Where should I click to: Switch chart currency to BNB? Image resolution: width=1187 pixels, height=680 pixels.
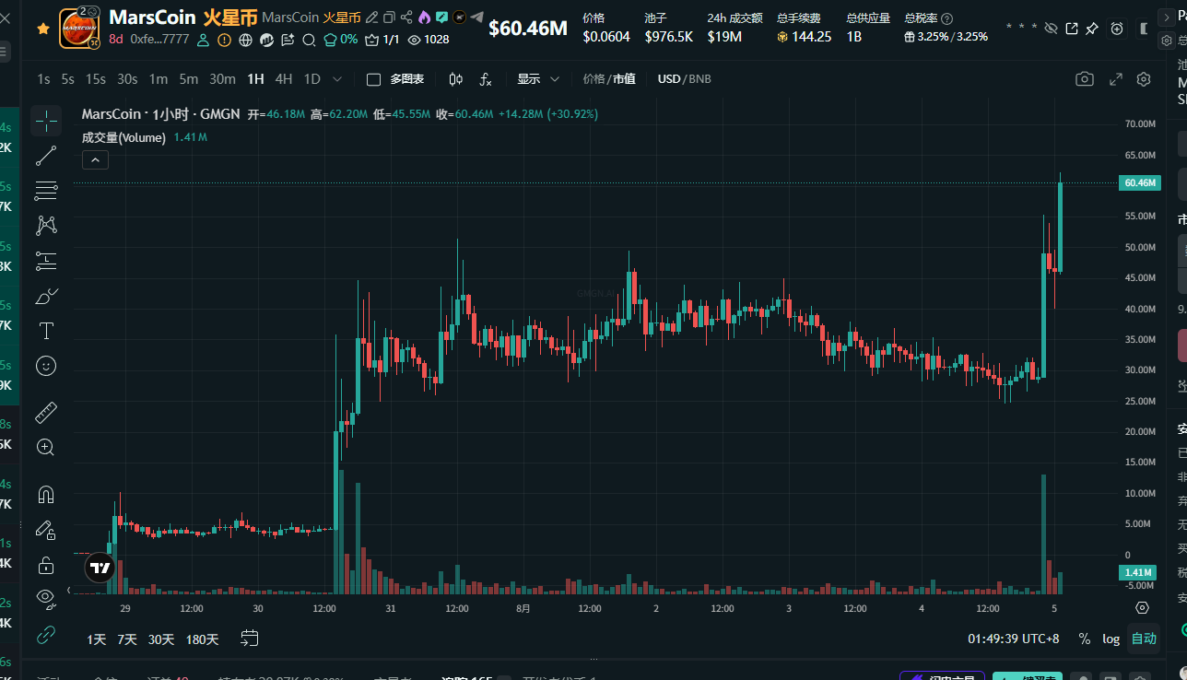tap(699, 79)
